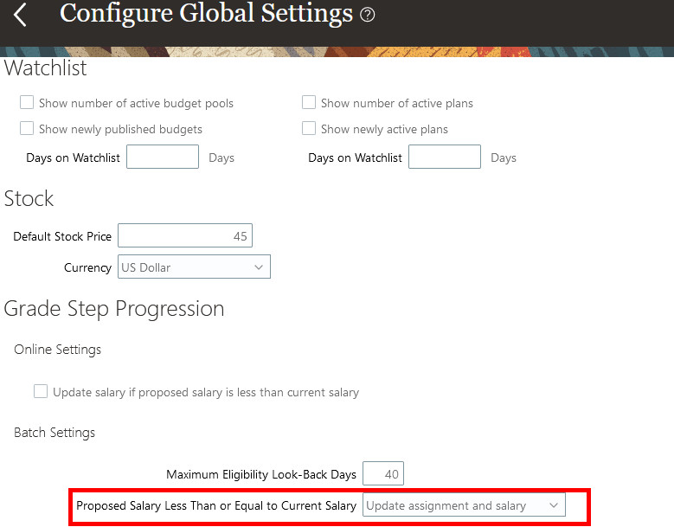Click the Online Settings subheading
This screenshot has width=674, height=527.
click(58, 350)
